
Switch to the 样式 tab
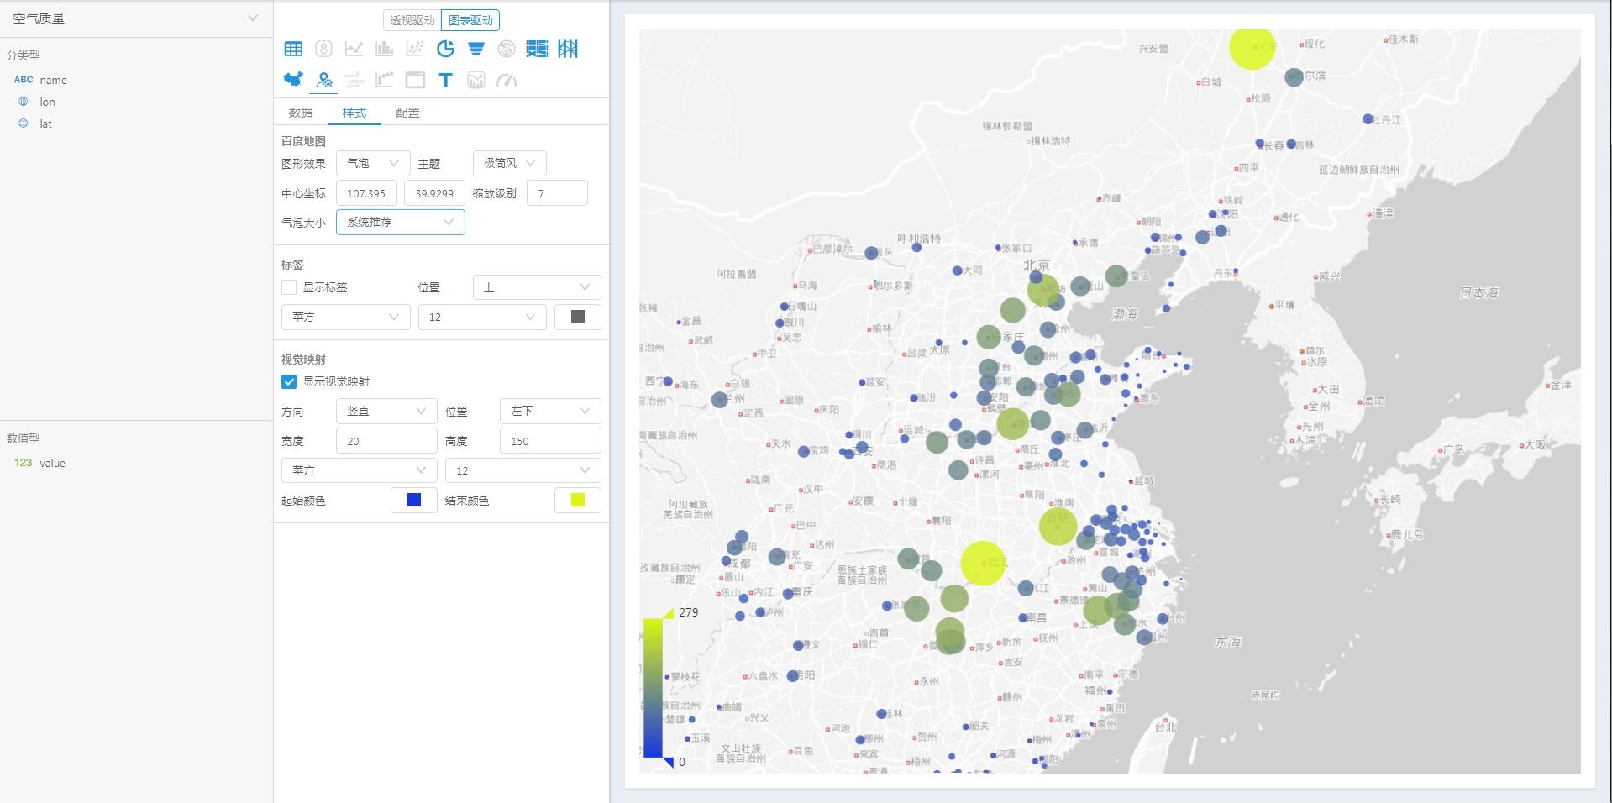(354, 113)
